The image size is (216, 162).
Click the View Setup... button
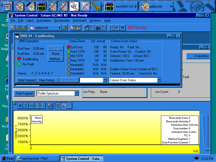point(48,80)
